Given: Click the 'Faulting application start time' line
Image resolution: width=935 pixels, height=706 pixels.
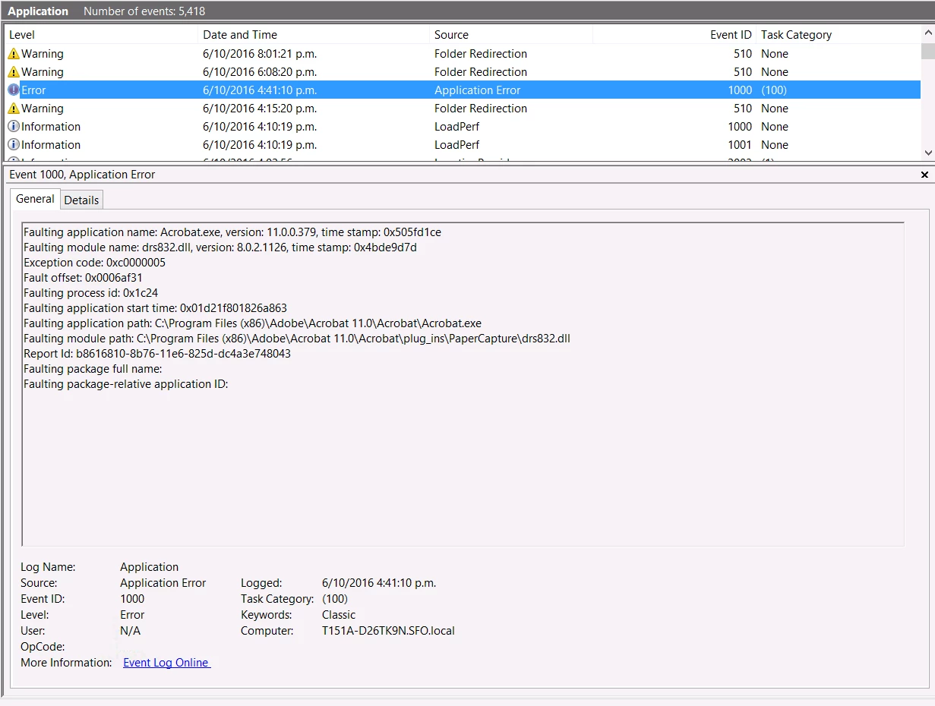Looking at the screenshot, I should click(155, 308).
